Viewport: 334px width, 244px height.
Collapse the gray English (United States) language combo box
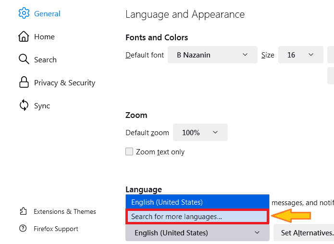tap(197, 233)
